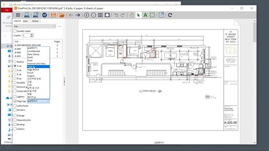This screenshot has height=151, width=269.
Task: Click the Redo arrow icon
Action: tap(123, 15)
